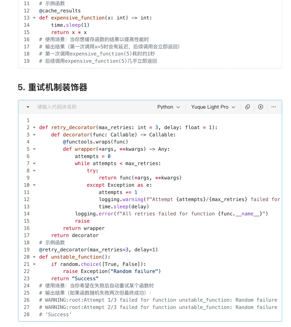
Task: Open the Yuque Light Pro theme dropdown
Action: [x=213, y=107]
